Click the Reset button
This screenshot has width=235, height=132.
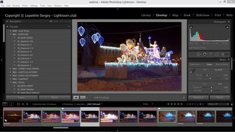tap(220, 98)
